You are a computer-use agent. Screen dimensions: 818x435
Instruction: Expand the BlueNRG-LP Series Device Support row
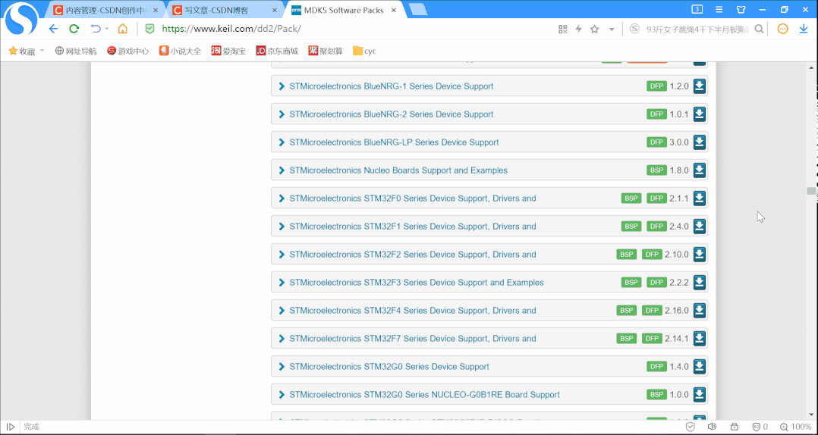pos(282,142)
